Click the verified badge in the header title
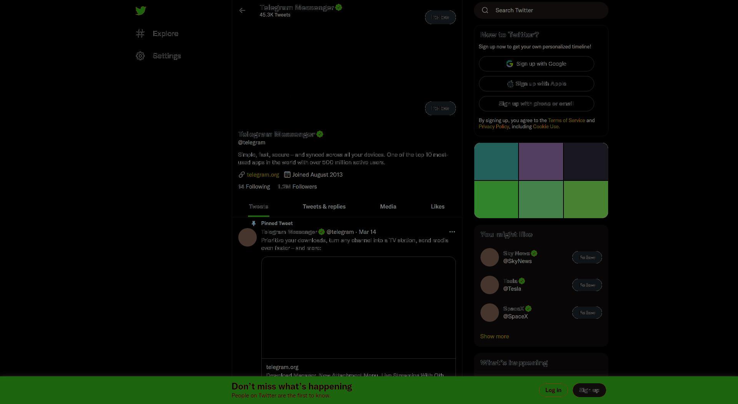This screenshot has height=404, width=738. coord(339,7)
